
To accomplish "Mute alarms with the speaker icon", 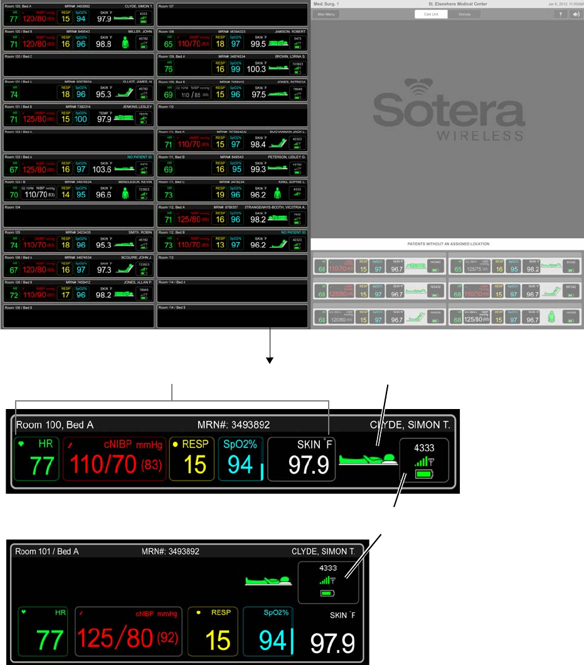I will point(576,14).
